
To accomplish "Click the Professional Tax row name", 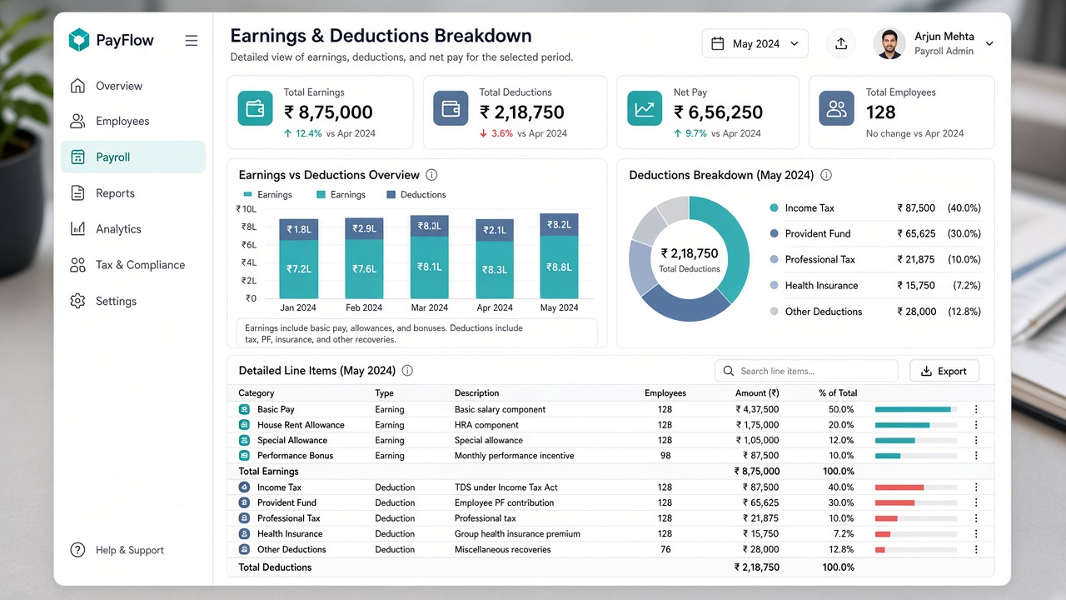I will (289, 518).
